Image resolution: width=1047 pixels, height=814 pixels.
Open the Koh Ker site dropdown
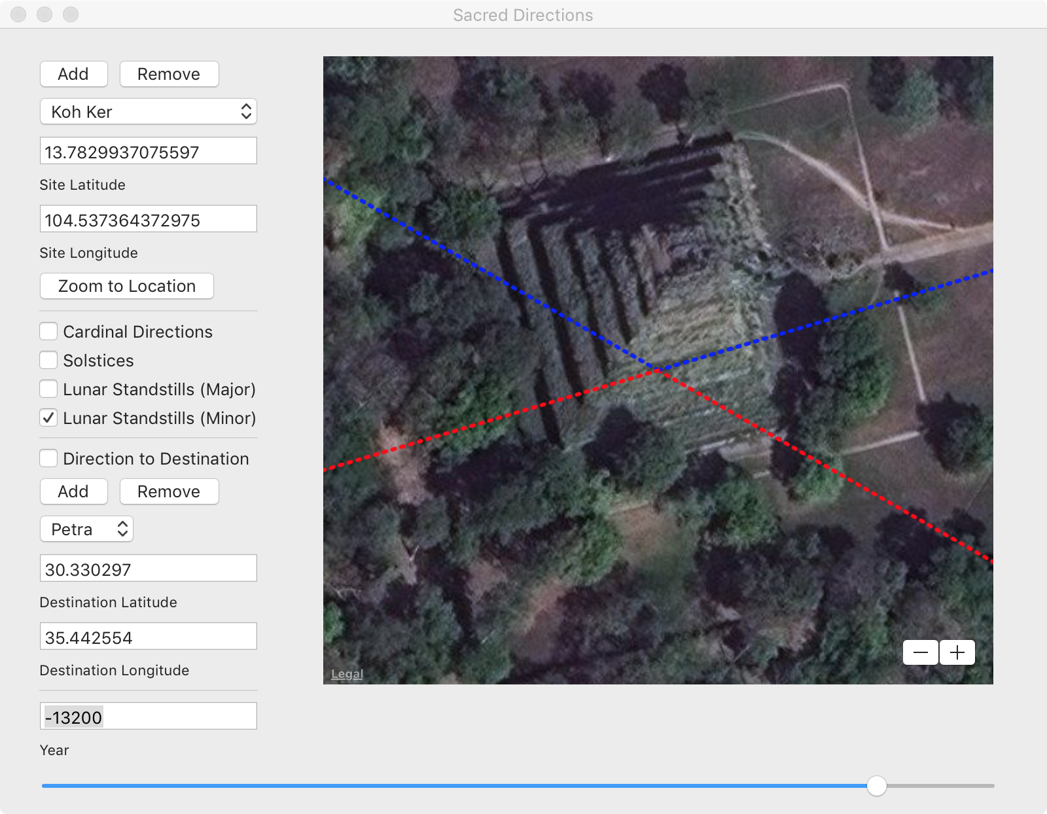point(149,112)
